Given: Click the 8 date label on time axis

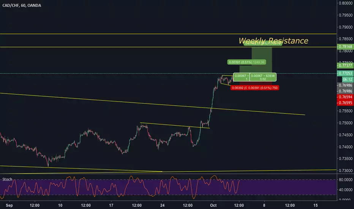Looking at the screenshot, I should (x=264, y=205).
